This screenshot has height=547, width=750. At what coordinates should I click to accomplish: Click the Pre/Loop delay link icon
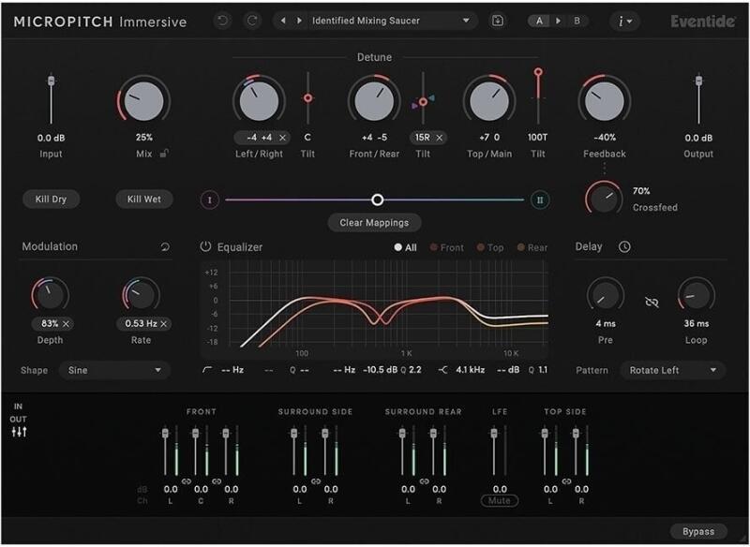pos(652,302)
